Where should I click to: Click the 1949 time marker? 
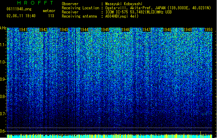[188, 30]
